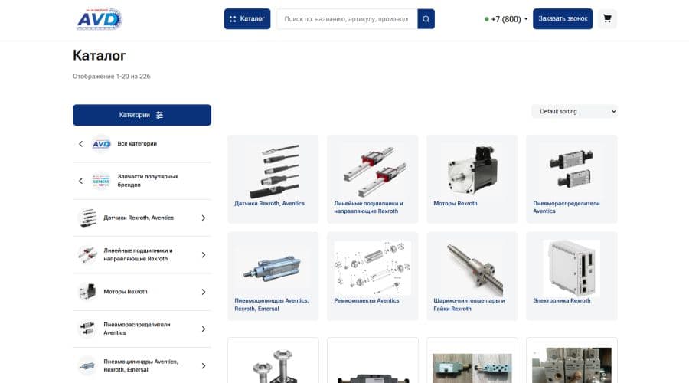Expand Датчики Rexroth, Aventics chevron in sidebar
Image resolution: width=689 pixels, height=383 pixels.
coord(203,218)
